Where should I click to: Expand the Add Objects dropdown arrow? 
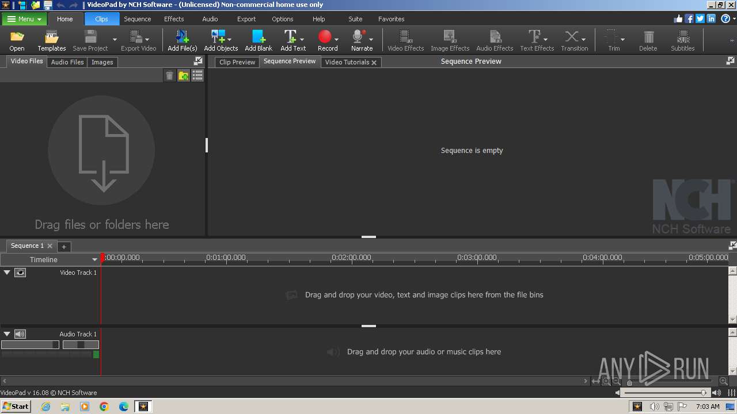coord(230,40)
